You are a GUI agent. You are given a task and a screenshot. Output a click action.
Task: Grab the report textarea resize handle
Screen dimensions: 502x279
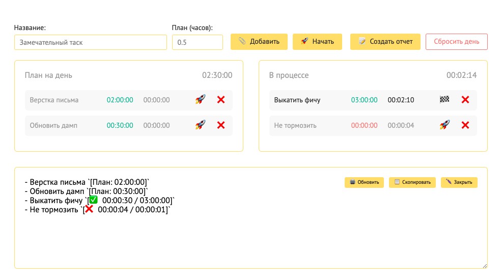point(485,266)
